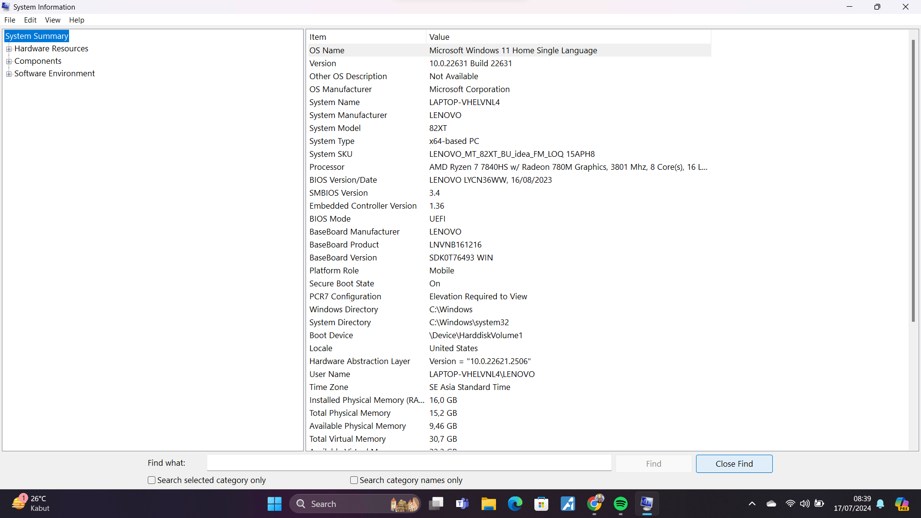
Task: Open the Microsoft Store icon
Action: pyautogui.click(x=541, y=504)
